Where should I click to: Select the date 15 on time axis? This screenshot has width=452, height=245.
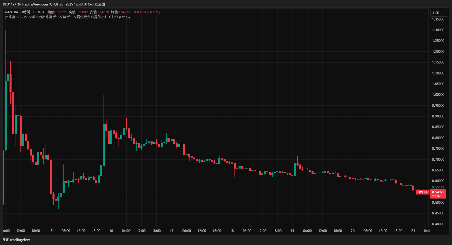point(51,231)
